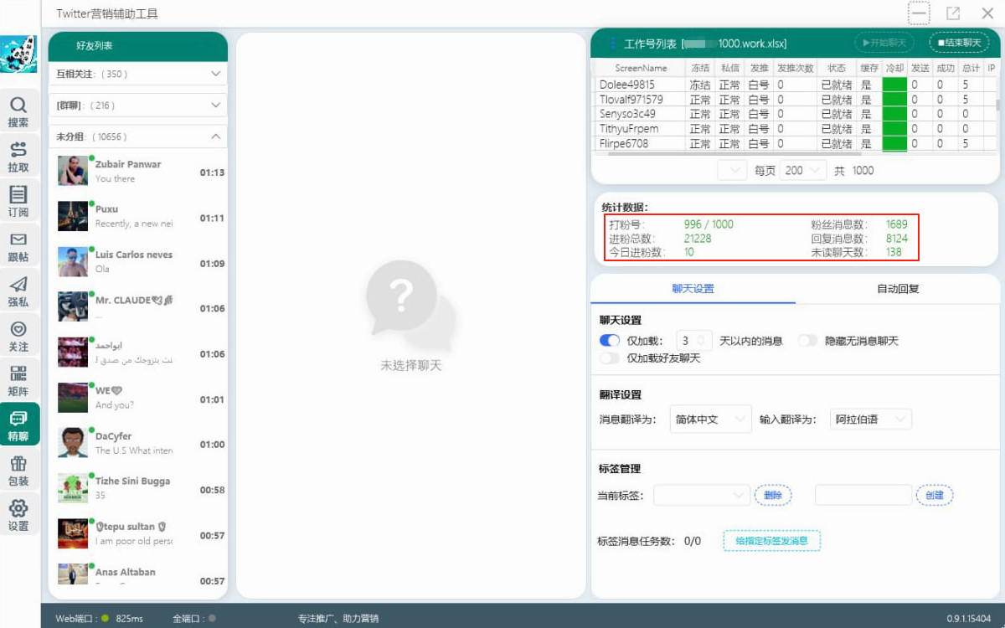Click the green 冷却 cell for Flirpe6708

click(894, 144)
